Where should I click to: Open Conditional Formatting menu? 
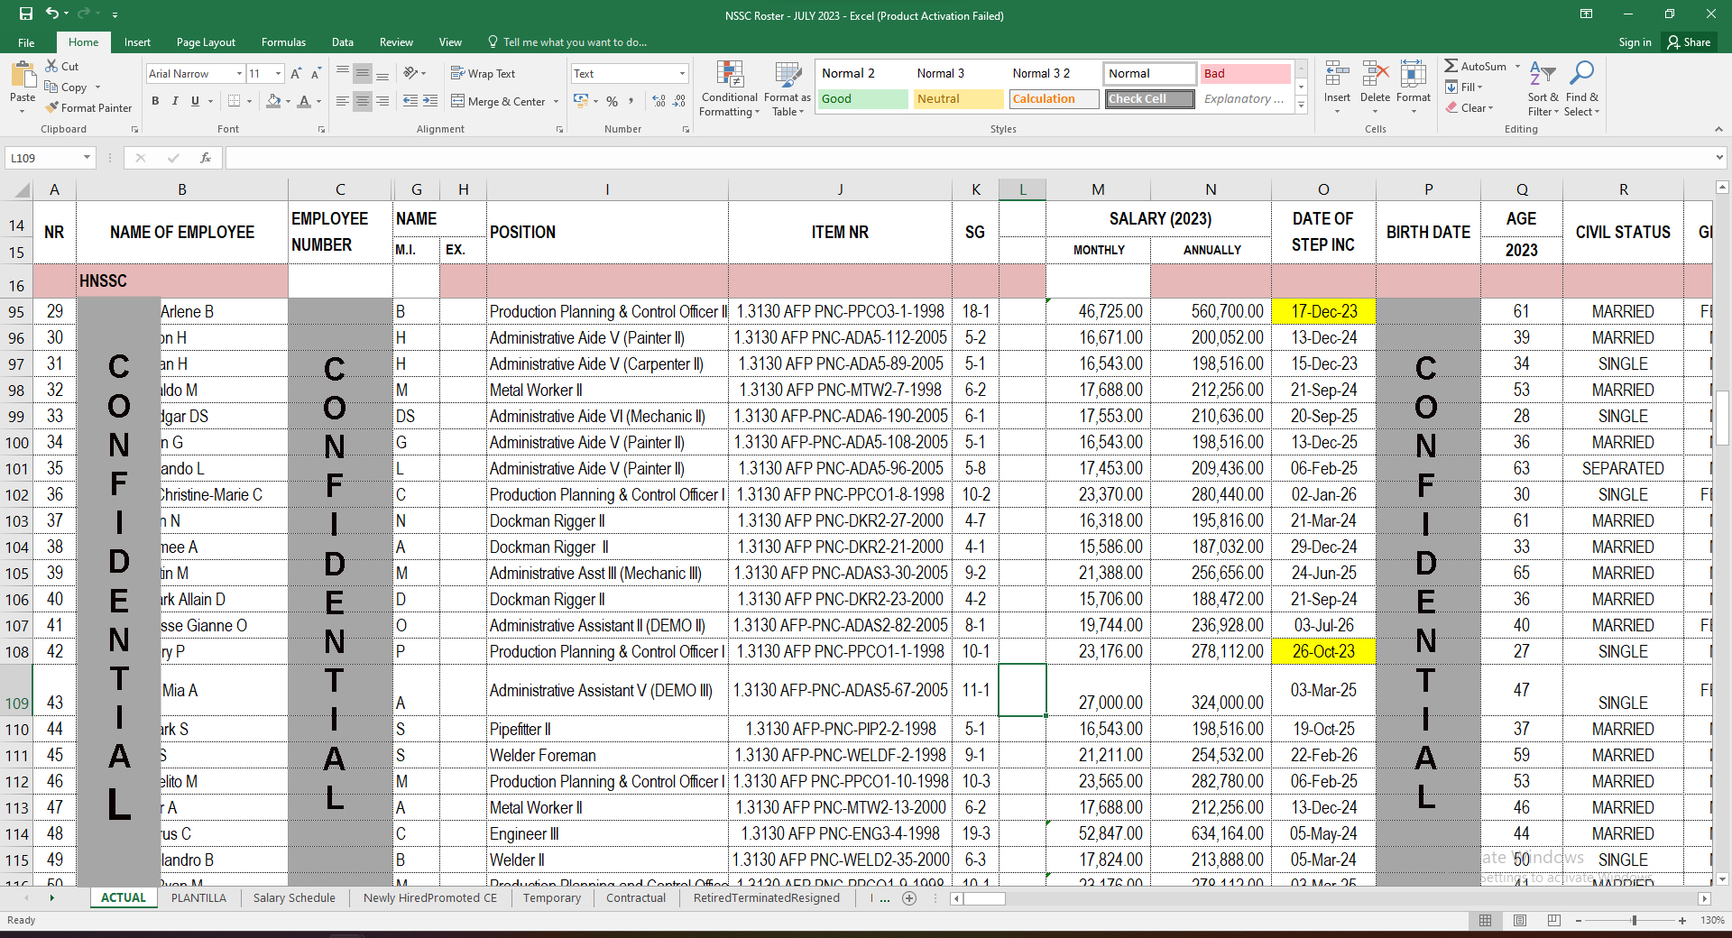point(729,90)
